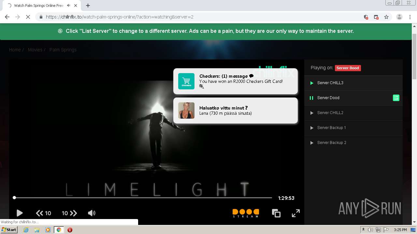The height and width of the screenshot is (234, 417).
Task: Click the popup blocked icon in address bar
Action: coord(376,17)
